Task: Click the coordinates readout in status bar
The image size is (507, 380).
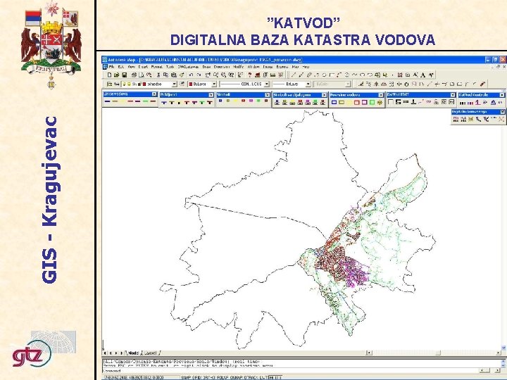Action: point(134,377)
